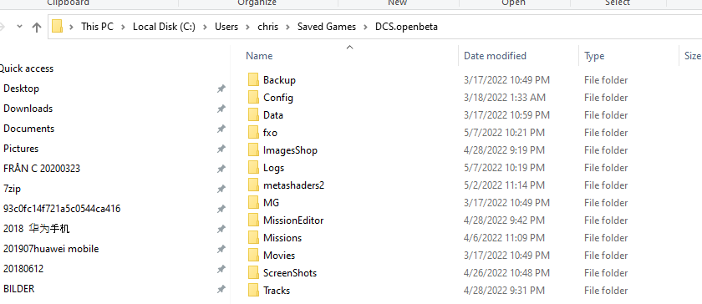Click the date 4/26/2022 10:48 PM

pos(506,273)
